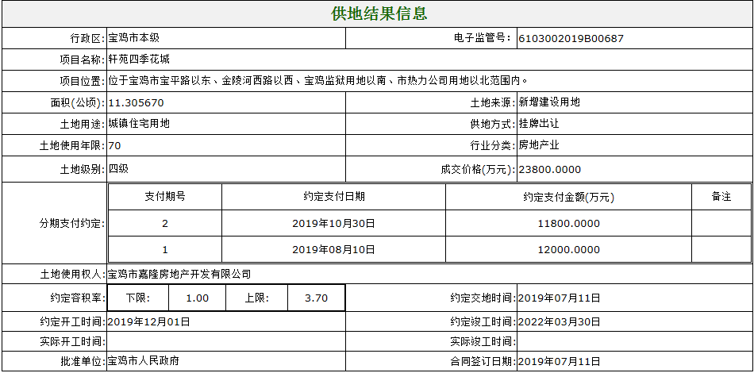Select the transaction price 23800.0000
Screen dimensions: 754x373
pos(550,169)
